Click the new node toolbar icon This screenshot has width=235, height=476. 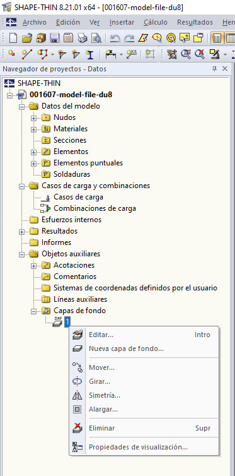(12, 54)
